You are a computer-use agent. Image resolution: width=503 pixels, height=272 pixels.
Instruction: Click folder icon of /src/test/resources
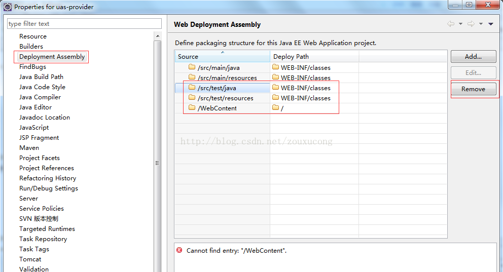click(x=192, y=97)
